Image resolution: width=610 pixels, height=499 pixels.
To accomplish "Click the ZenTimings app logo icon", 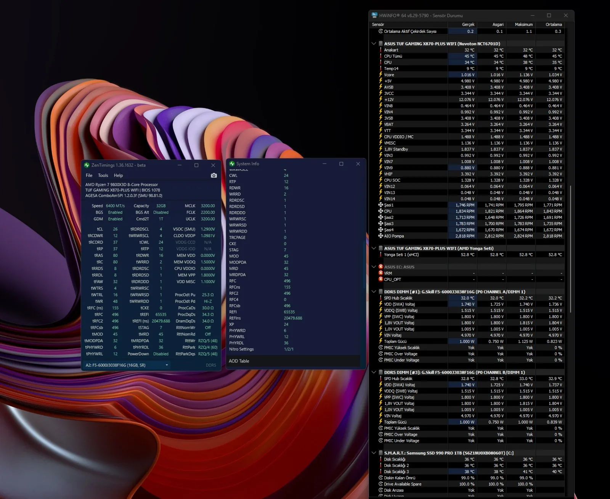I will 87,165.
